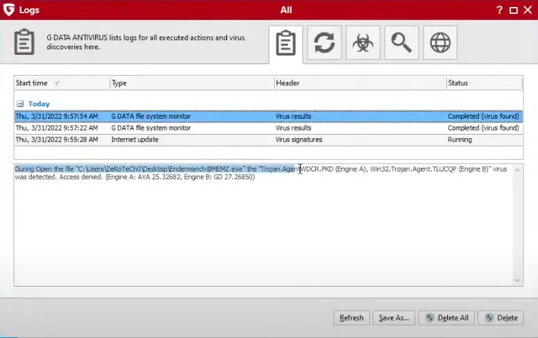Screen dimensions: 538x338
Task: Click the magnifying glass scan icon
Action: [x=401, y=43]
